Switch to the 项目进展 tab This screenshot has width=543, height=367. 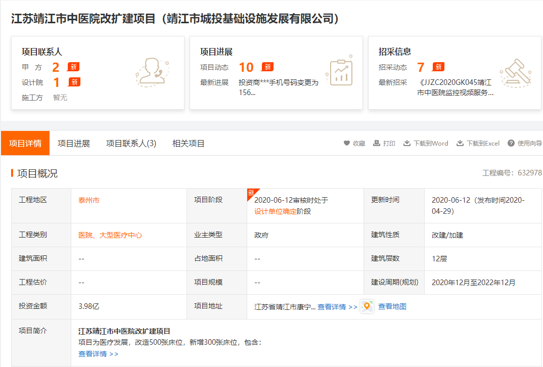(x=74, y=144)
